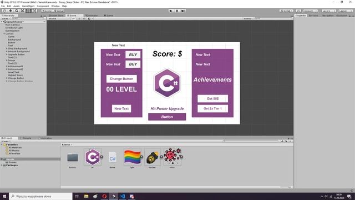
Task: Click the first BUY button in scene
Action: (x=133, y=54)
